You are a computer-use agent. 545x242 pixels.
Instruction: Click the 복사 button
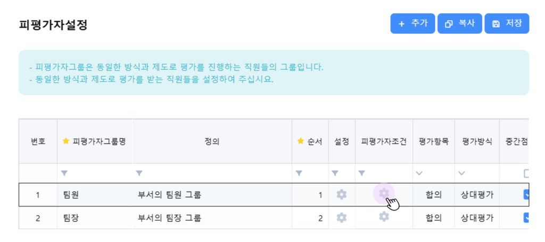coord(460,23)
